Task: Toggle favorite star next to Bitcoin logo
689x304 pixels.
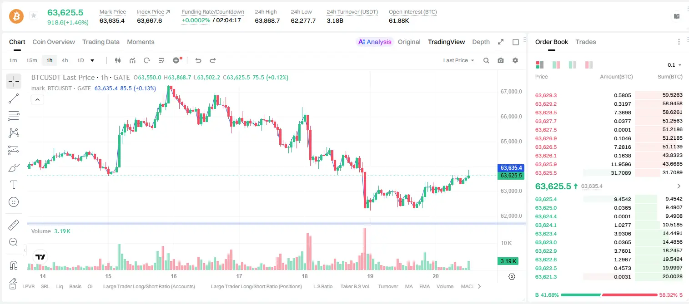Action: click(x=34, y=16)
